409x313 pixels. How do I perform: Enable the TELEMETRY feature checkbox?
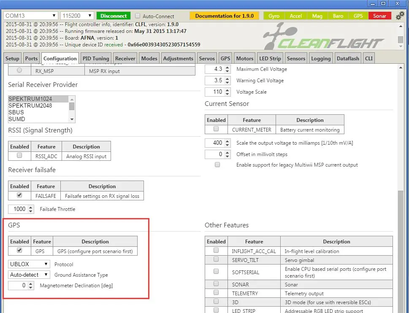coord(216,292)
